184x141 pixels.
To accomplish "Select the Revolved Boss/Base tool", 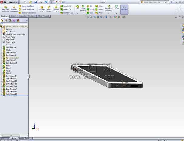I will [x=14, y=9].
